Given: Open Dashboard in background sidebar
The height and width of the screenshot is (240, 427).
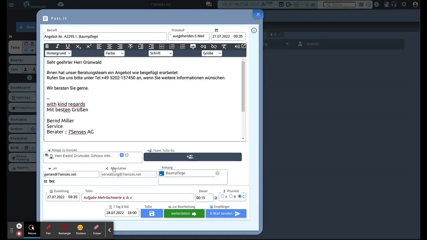Looking at the screenshot, I should (x=22, y=88).
